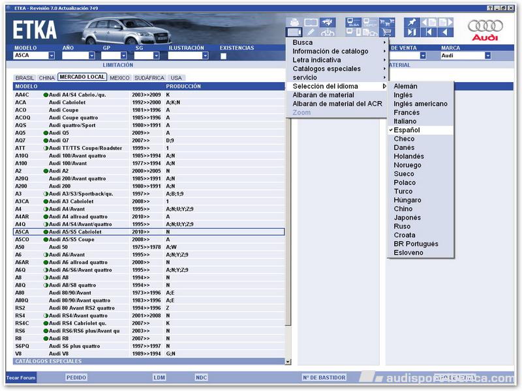Click the single shopping cart icon
Viewport: 522px width, 391px height.
point(387,32)
